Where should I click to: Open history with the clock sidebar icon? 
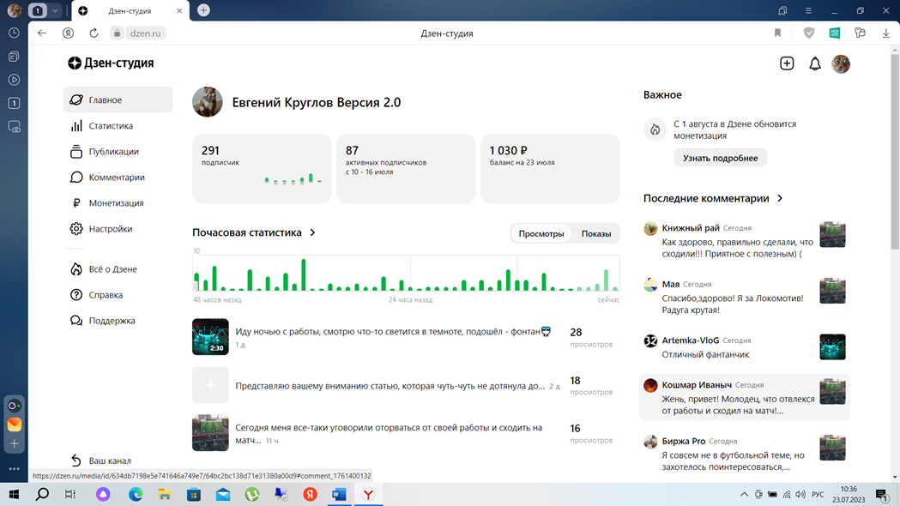15,33
